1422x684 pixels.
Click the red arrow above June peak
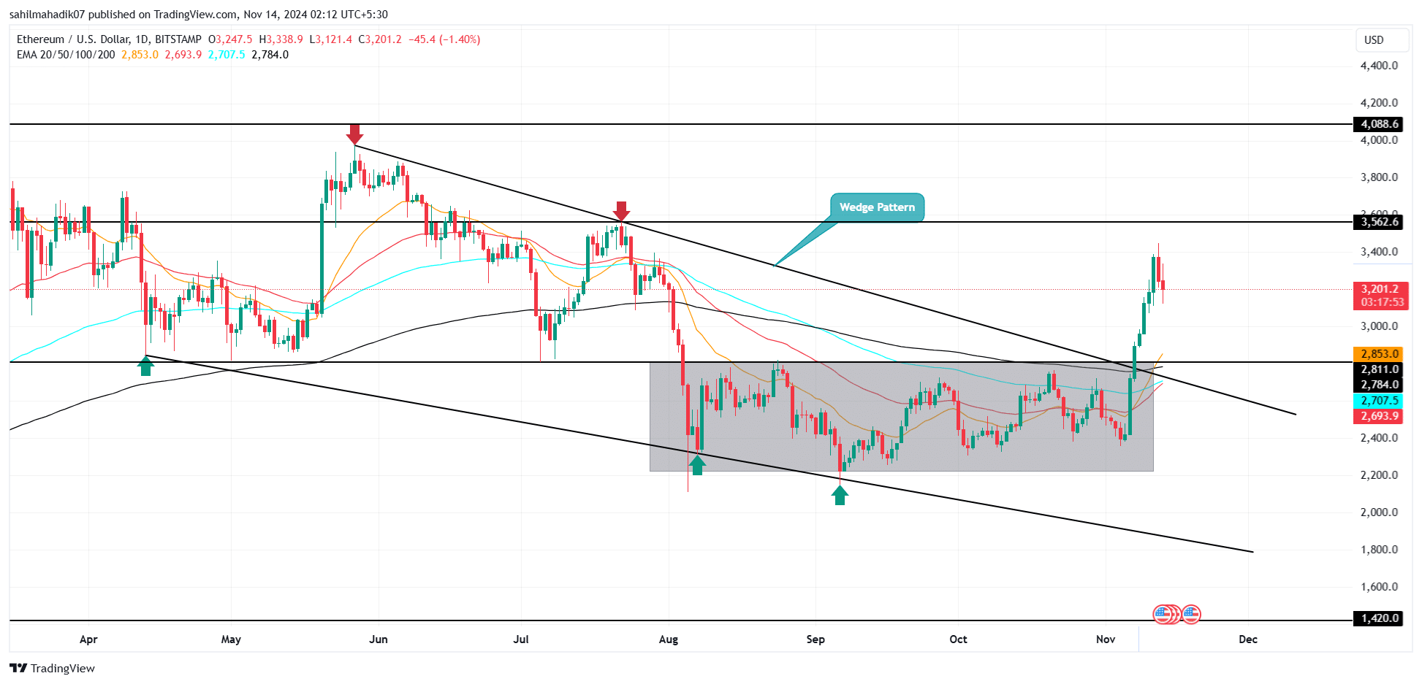coord(354,134)
